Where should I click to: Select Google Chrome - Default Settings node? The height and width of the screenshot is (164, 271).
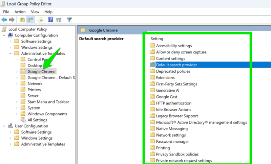point(51,77)
